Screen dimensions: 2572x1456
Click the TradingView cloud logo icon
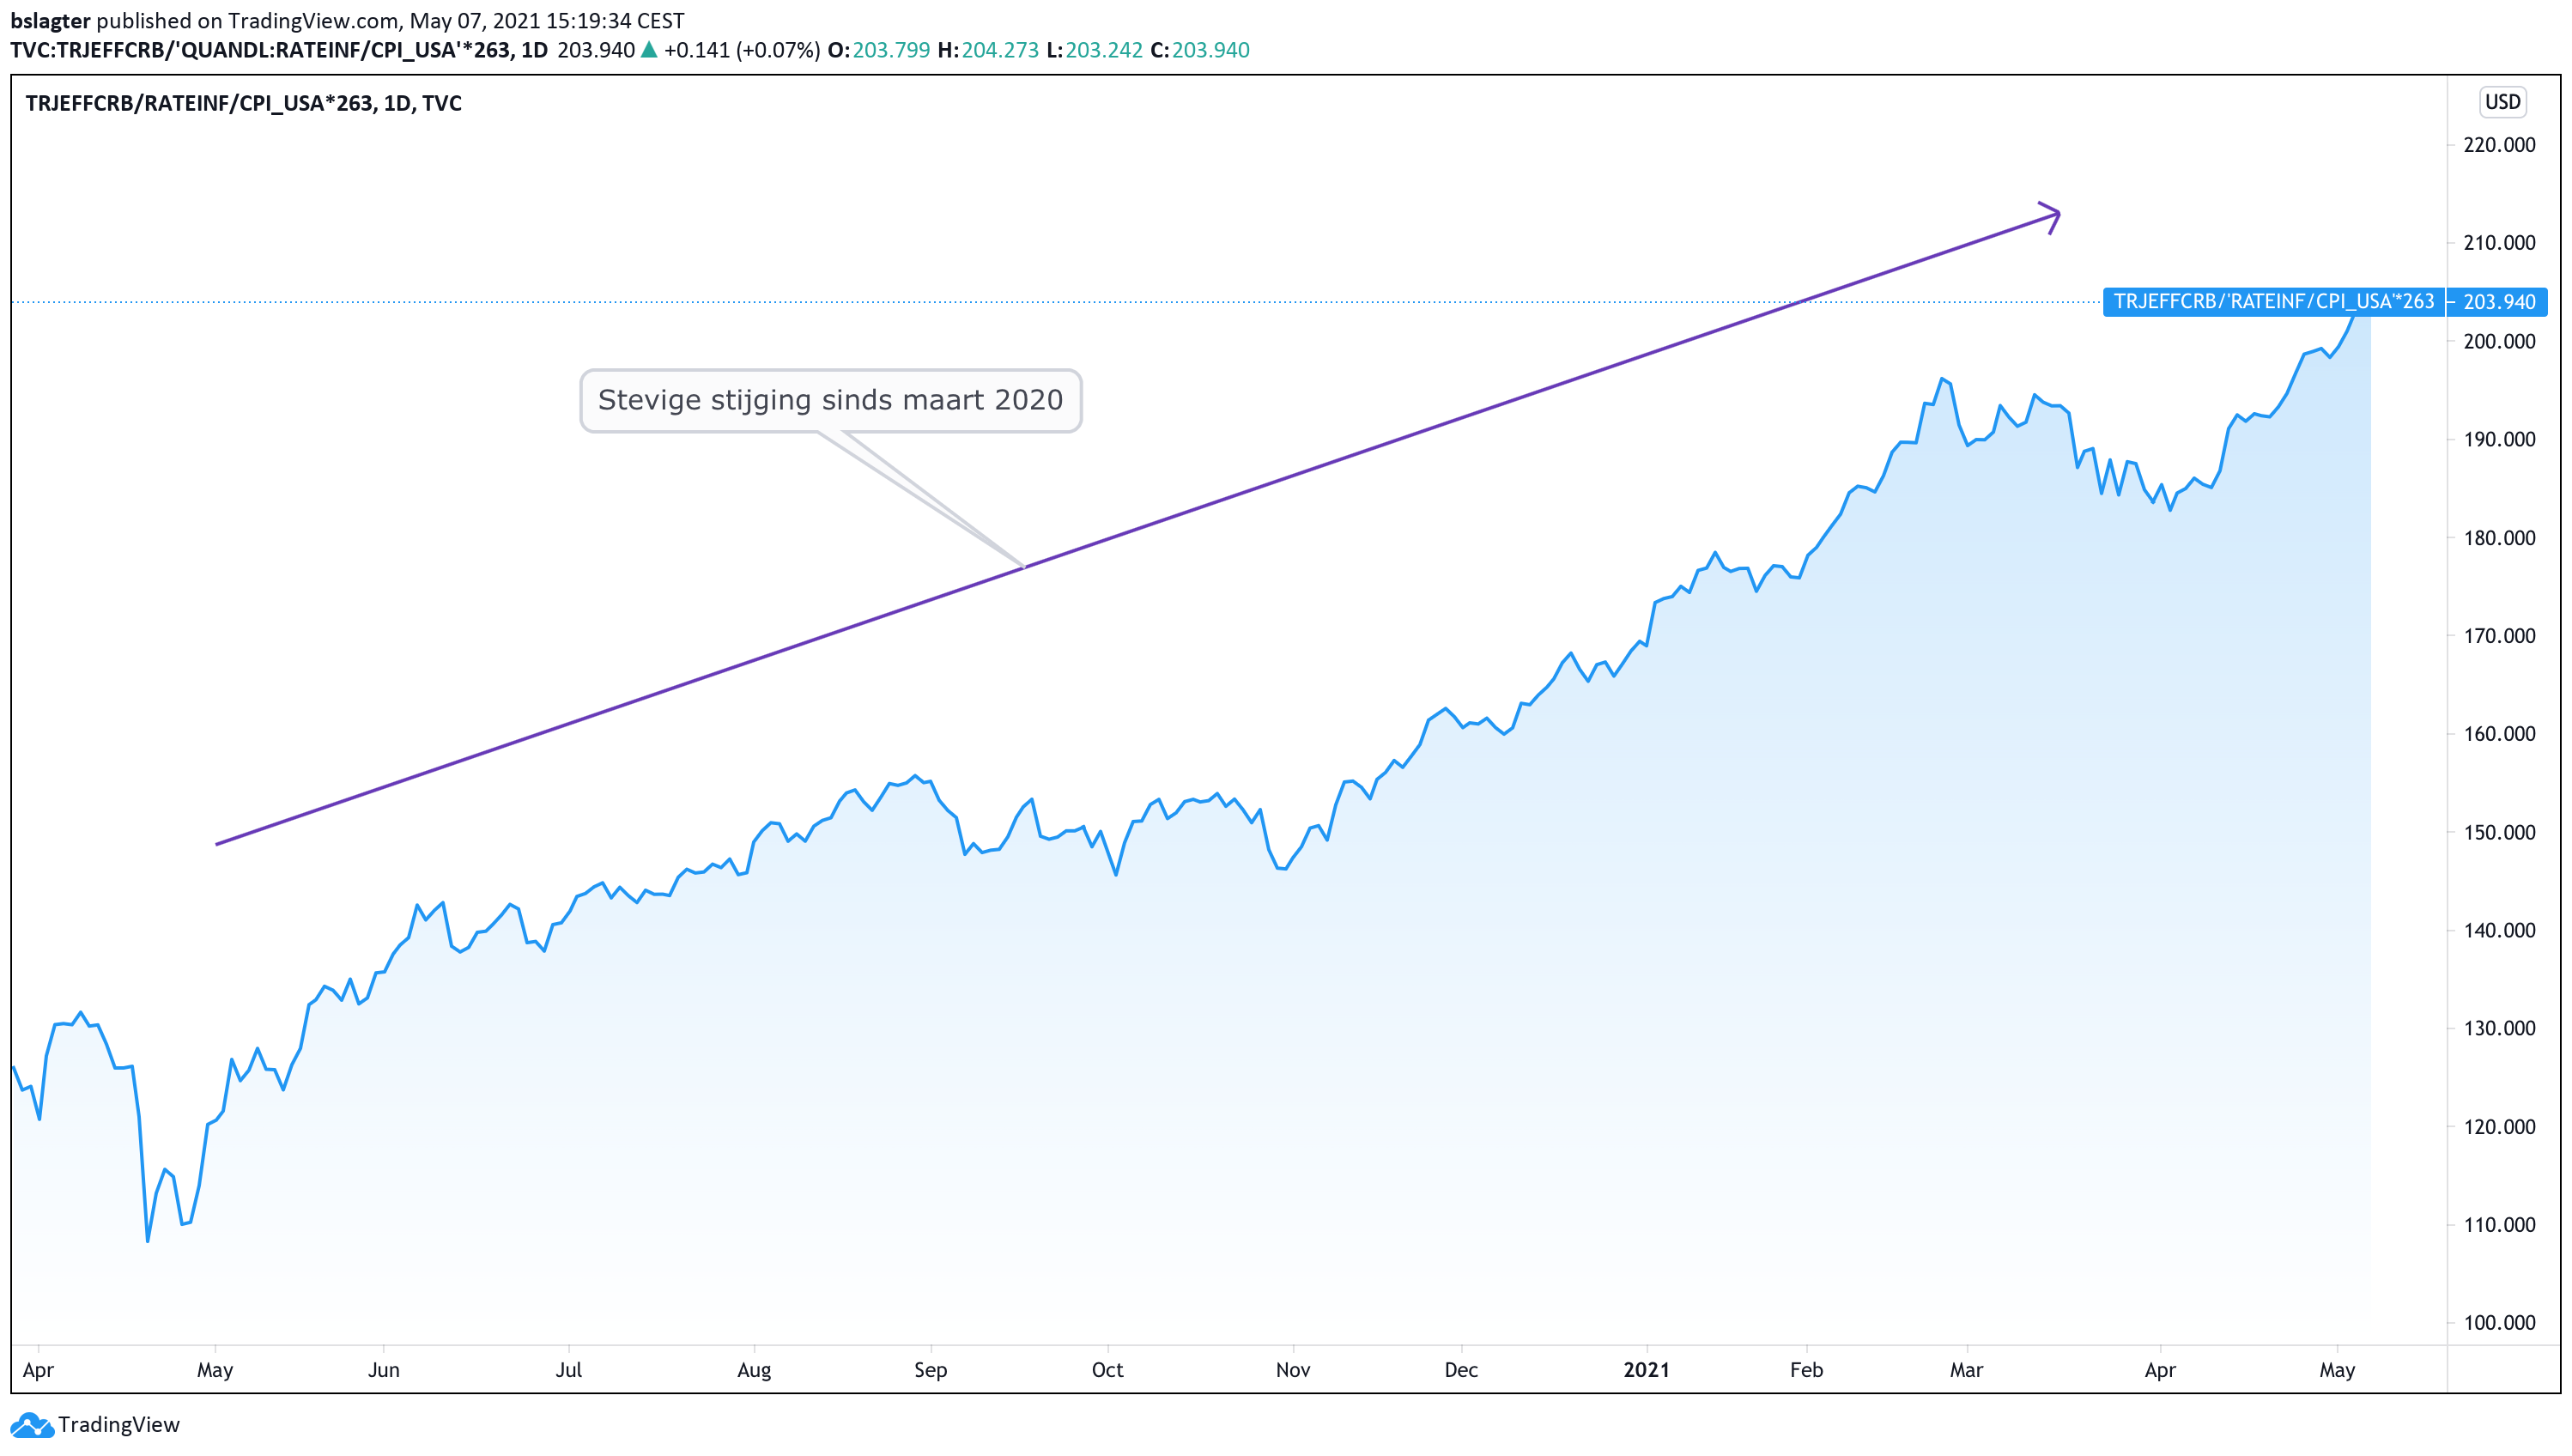tap(30, 1425)
